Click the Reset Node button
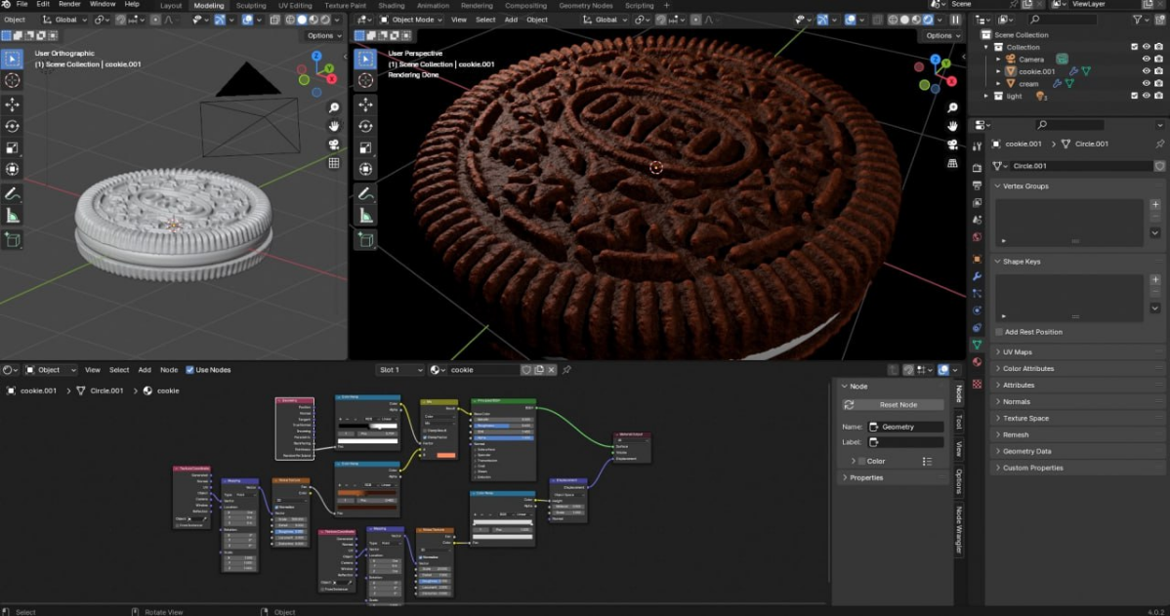 tap(893, 405)
